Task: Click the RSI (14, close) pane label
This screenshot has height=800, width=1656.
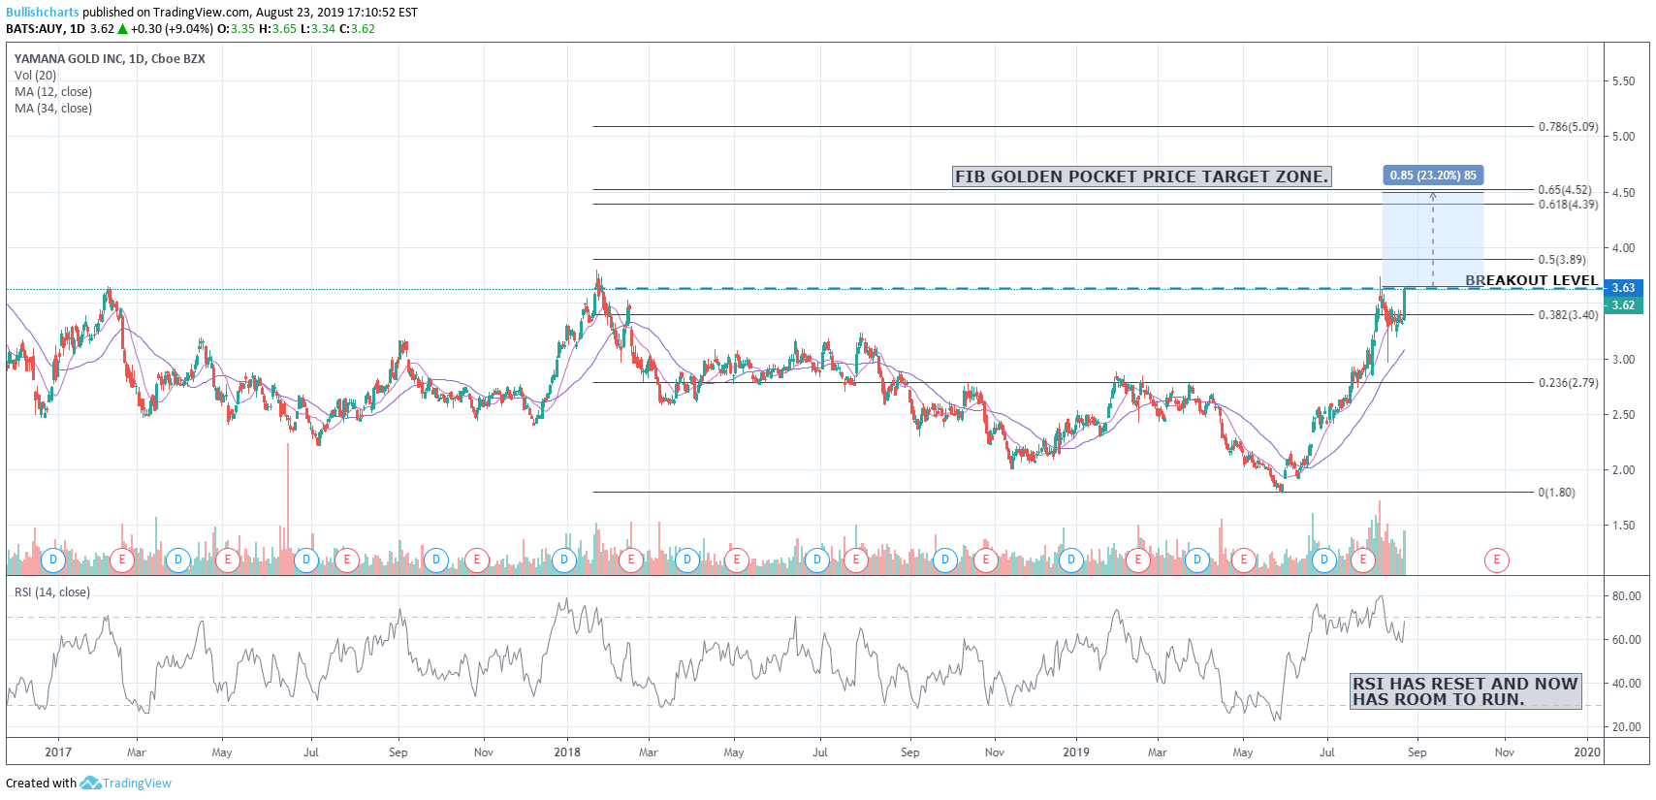Action: [x=52, y=592]
